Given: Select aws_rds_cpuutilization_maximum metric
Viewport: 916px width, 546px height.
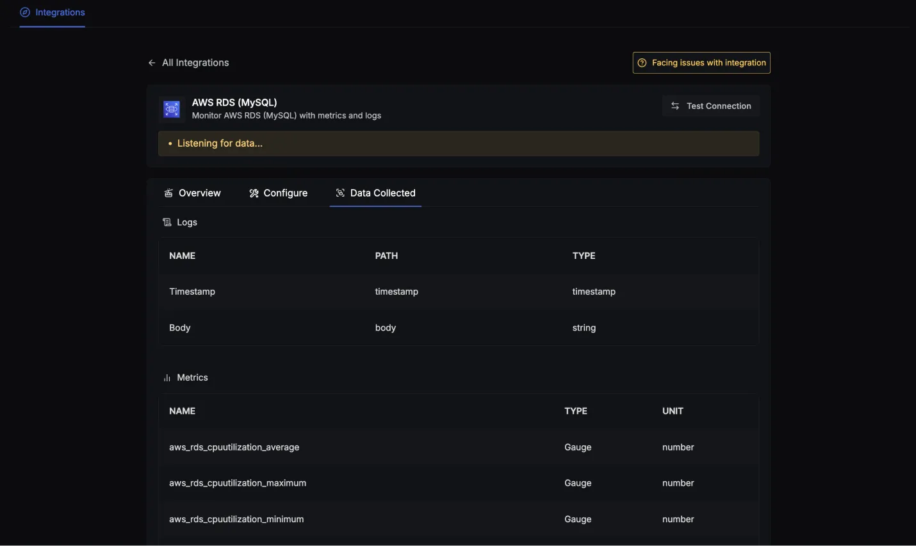Looking at the screenshot, I should point(238,483).
